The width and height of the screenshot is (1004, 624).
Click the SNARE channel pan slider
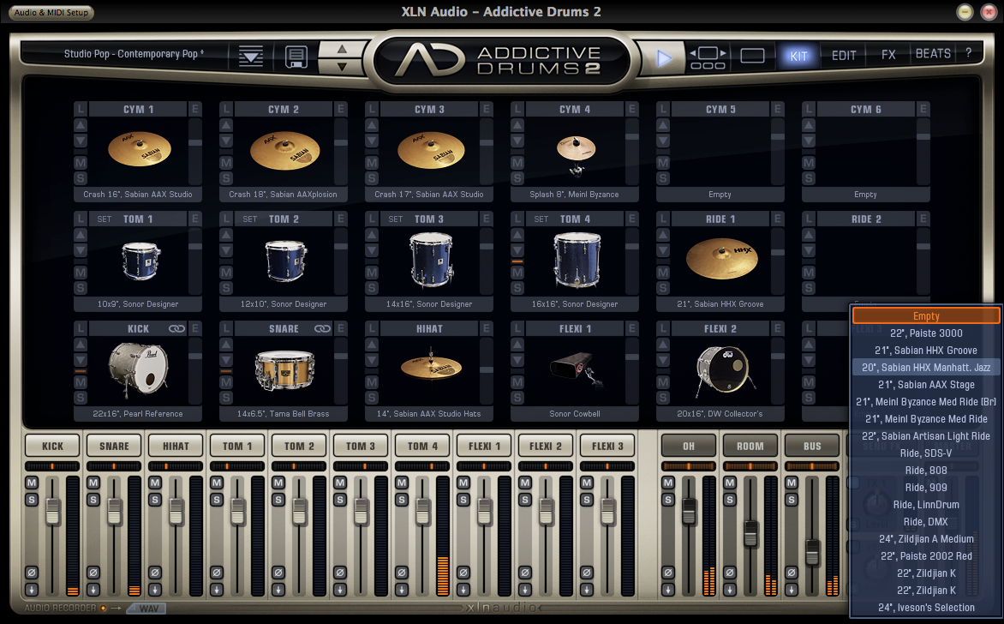click(x=114, y=465)
